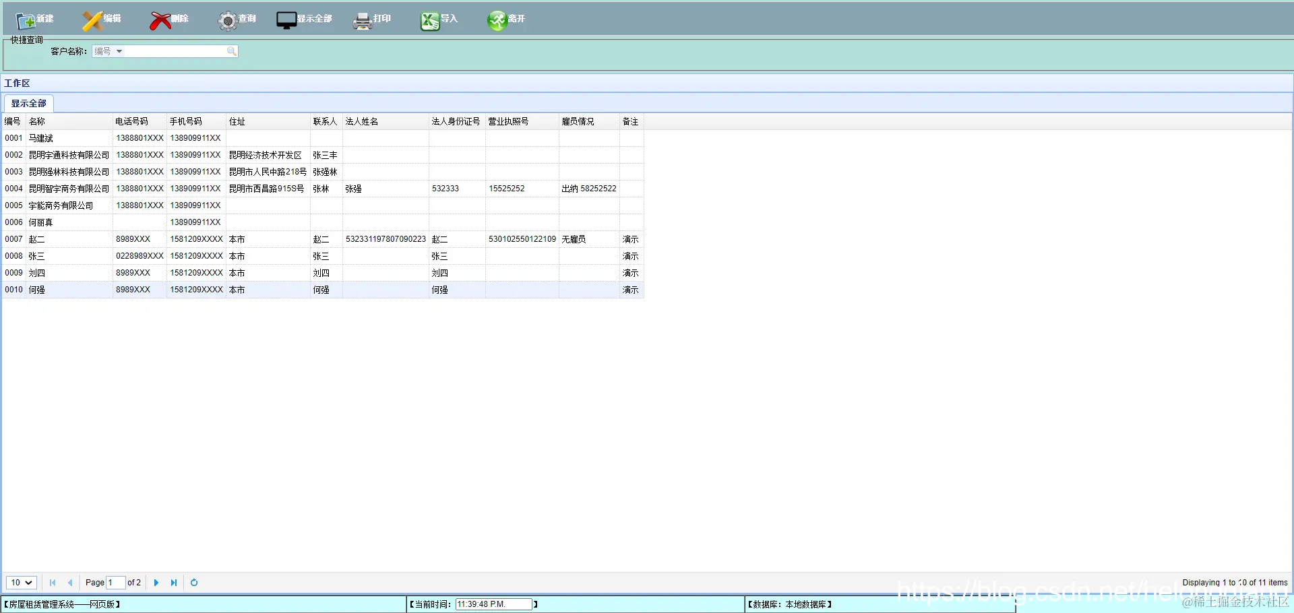
Task: Click the magnifier search icon in quick query
Action: (x=231, y=51)
